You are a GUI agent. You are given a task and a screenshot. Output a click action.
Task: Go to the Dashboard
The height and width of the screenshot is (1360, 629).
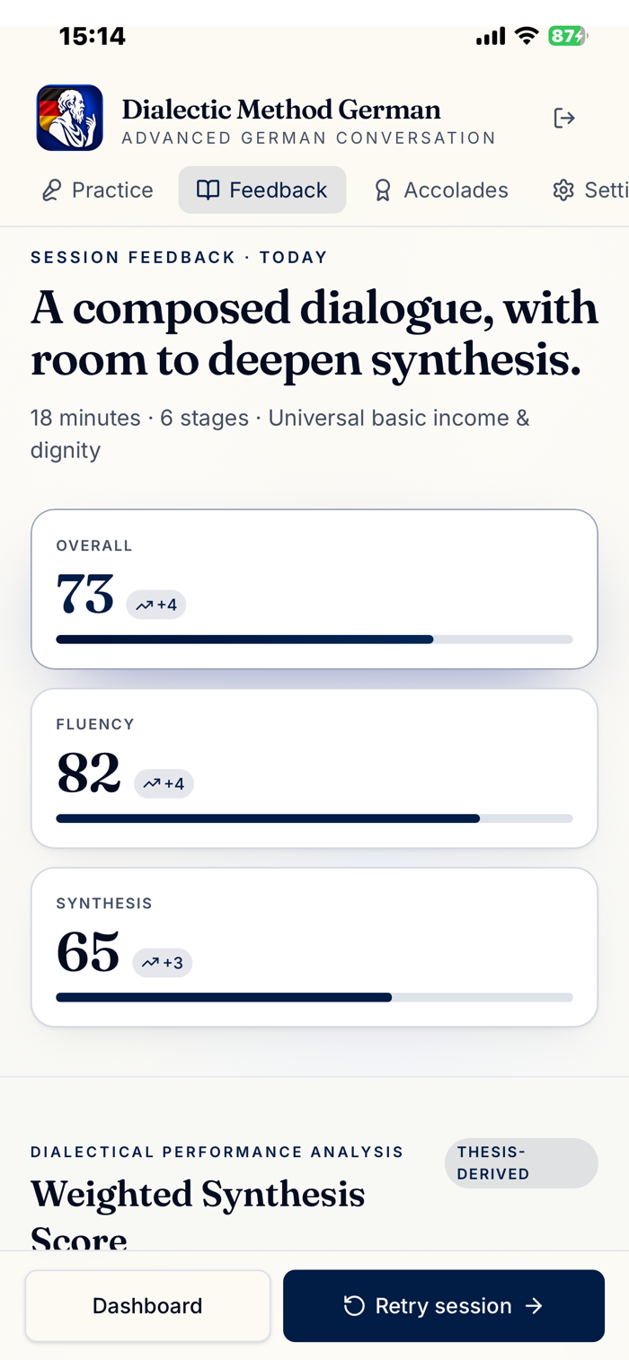(x=147, y=1306)
